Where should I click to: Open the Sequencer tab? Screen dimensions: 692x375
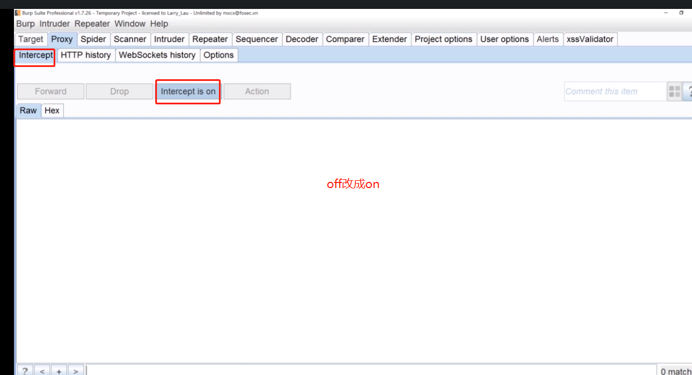(257, 39)
